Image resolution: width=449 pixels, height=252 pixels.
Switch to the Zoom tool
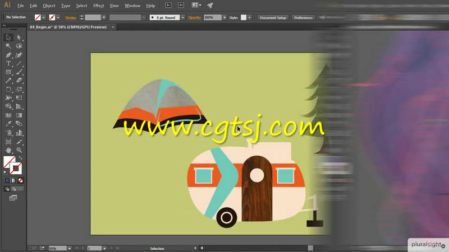19,150
